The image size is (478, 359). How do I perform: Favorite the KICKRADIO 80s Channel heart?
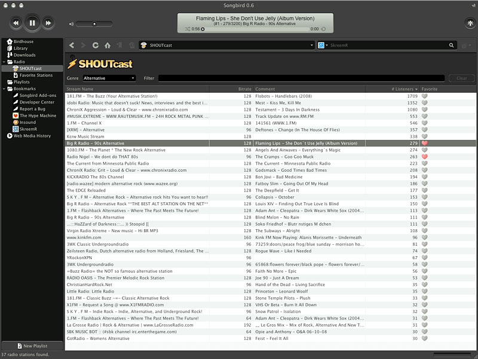click(x=424, y=177)
